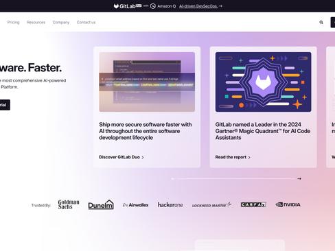Click 'GitLab named a Leader' card heading
The height and width of the screenshot is (251, 335).
coord(263,131)
